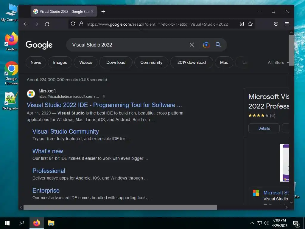Viewport: 305px width, 229px height.
Task: Open Visual Studio 2022 IDE result link
Action: 104,105
